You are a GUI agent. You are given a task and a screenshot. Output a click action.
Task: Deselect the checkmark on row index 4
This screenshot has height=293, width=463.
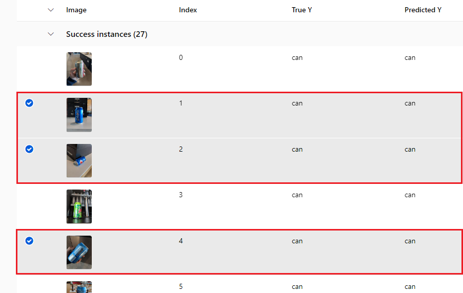[x=29, y=241]
